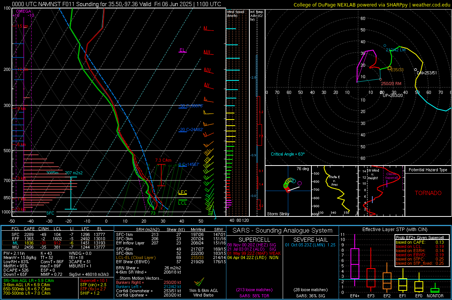This screenshot has height=300, width=452.
Task: Click the Supercell = 10.1 composite value
Action: (94, 281)
